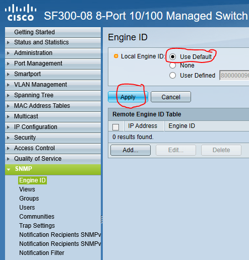Screen dimensions: 249x260
Task: Select the None engine ID option
Action: [x=172, y=66]
